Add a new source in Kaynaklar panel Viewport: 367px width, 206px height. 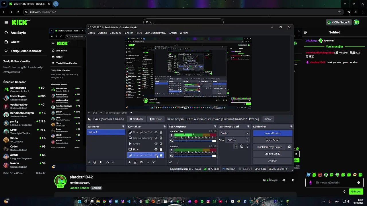pyautogui.click(x=130, y=162)
